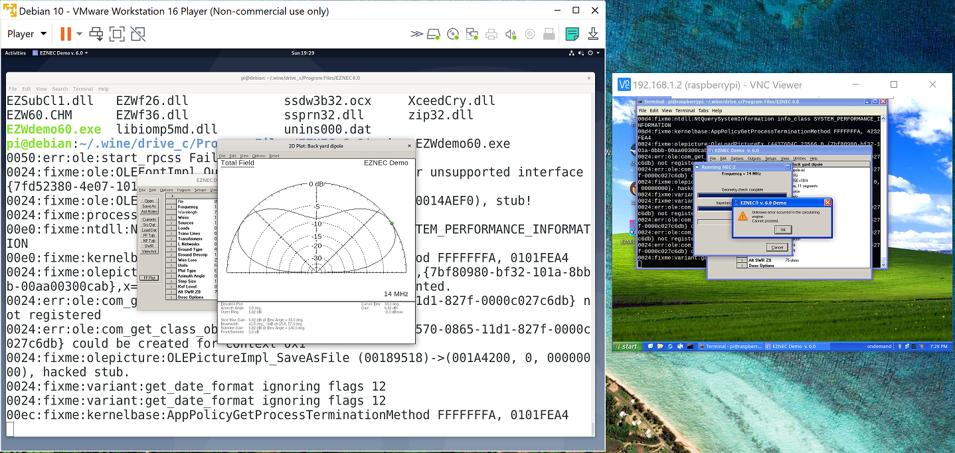Expand the Ground Type row arrow in EZNEC
The image size is (955, 453).
[x=171, y=249]
